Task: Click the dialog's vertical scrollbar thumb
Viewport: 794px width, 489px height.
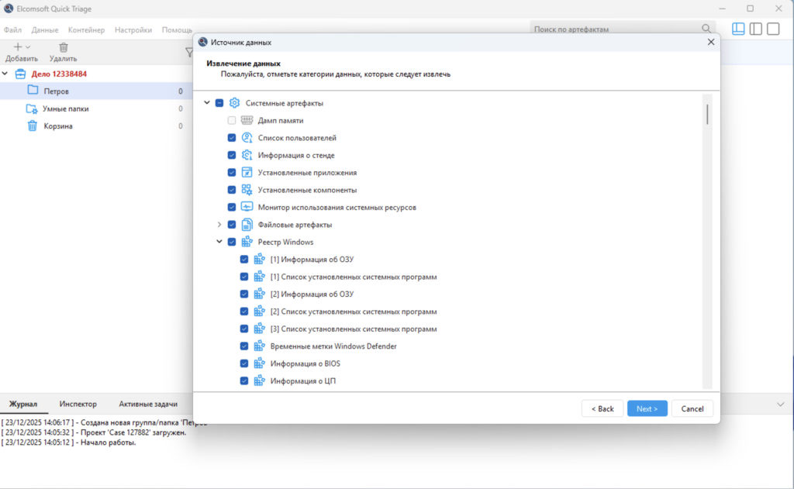Action: click(x=707, y=115)
